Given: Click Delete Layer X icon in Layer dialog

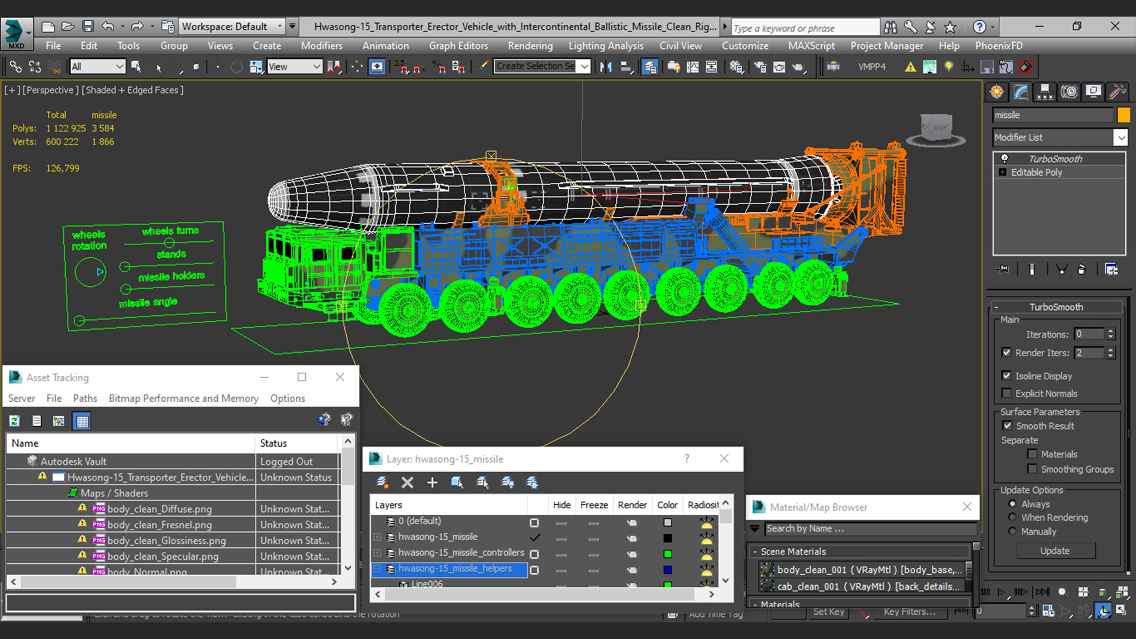Looking at the screenshot, I should 407,482.
